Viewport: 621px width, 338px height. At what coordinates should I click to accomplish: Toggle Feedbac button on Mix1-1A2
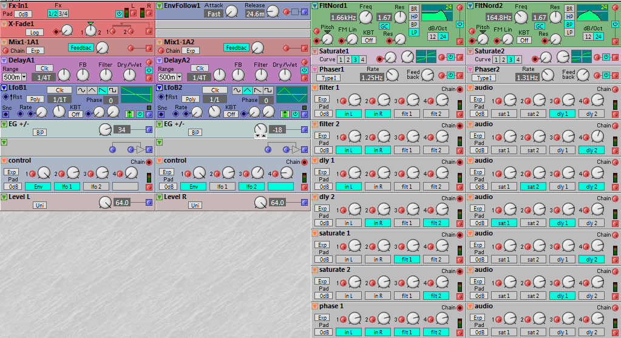(x=236, y=47)
